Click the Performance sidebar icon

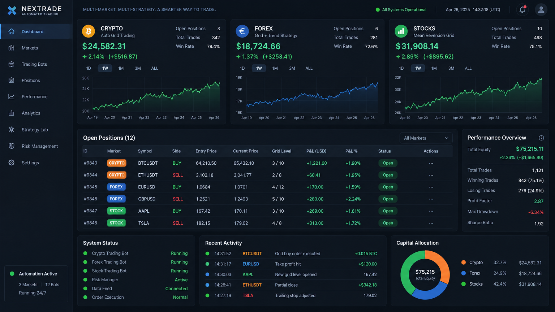tap(12, 96)
